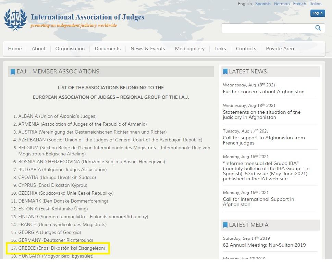
Task: Click the ARMENIA list entry
Action: click(83, 124)
